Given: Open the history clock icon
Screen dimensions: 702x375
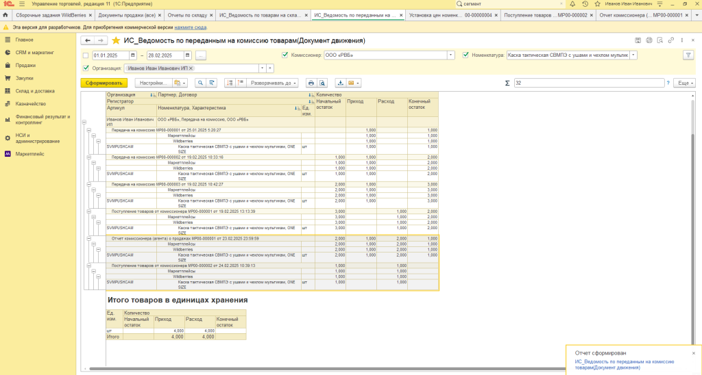Looking at the screenshot, I should click(585, 3).
